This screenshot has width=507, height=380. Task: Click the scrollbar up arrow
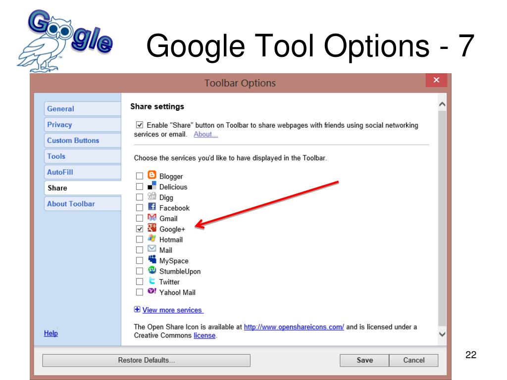(x=442, y=104)
